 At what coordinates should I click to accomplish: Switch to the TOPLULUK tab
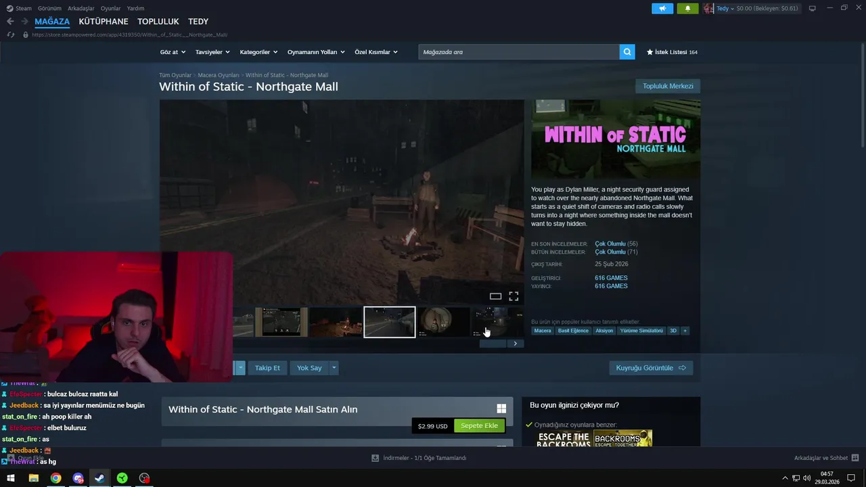click(158, 22)
